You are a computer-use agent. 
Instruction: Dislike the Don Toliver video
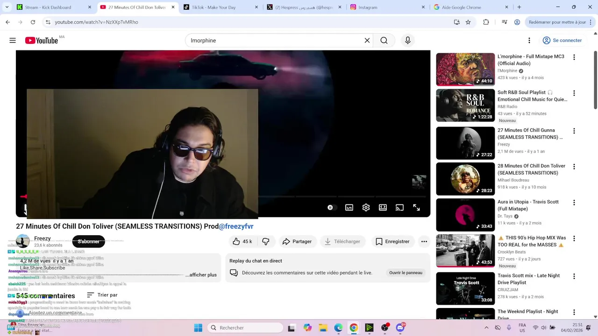pos(266,241)
